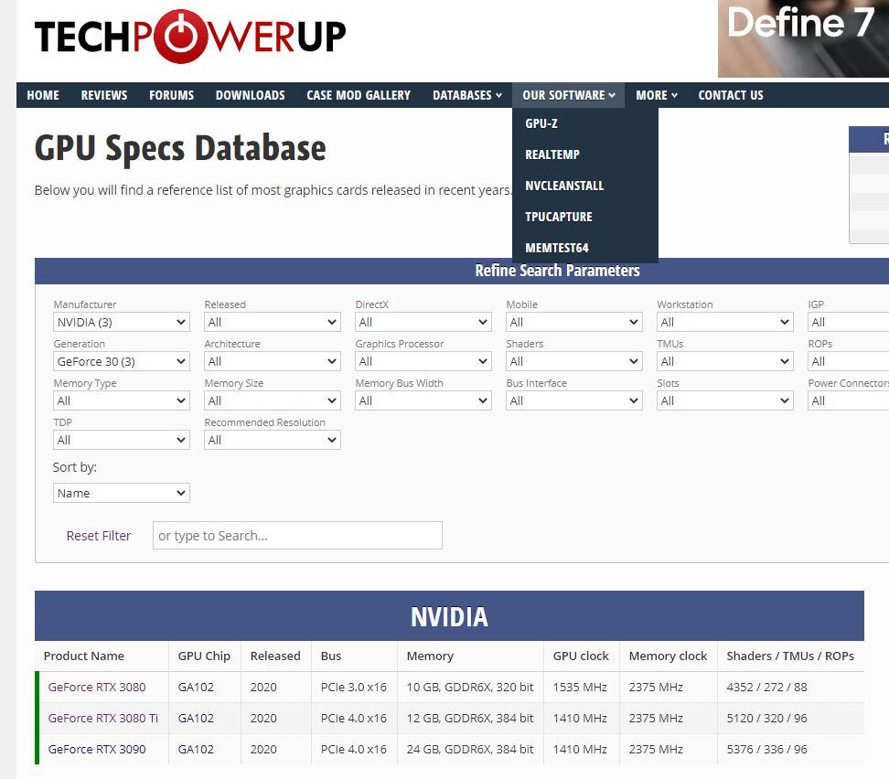Viewport: 889px width, 779px height.
Task: Click the Memory clock column header
Action: (x=668, y=656)
